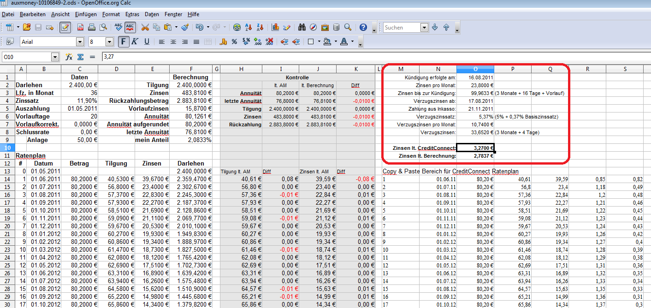Expand the Name Box cell reference dropdown

[55, 57]
